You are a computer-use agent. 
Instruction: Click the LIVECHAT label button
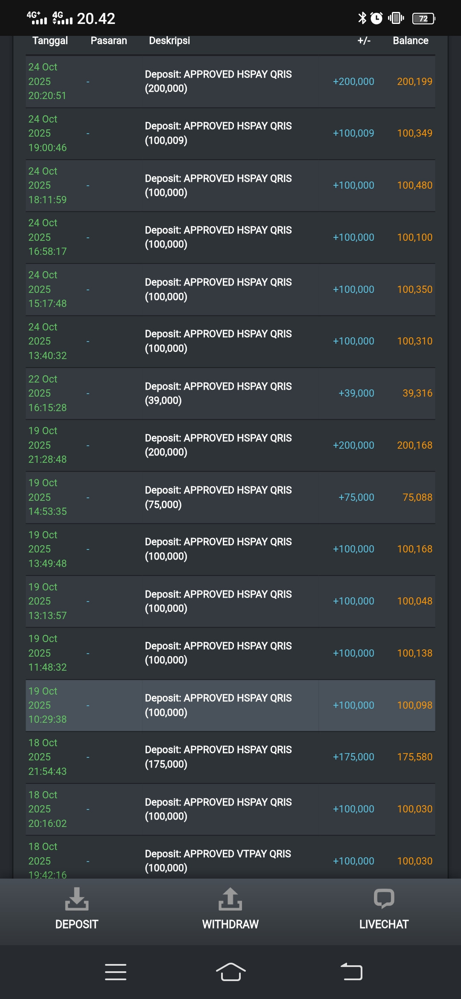pos(384,924)
